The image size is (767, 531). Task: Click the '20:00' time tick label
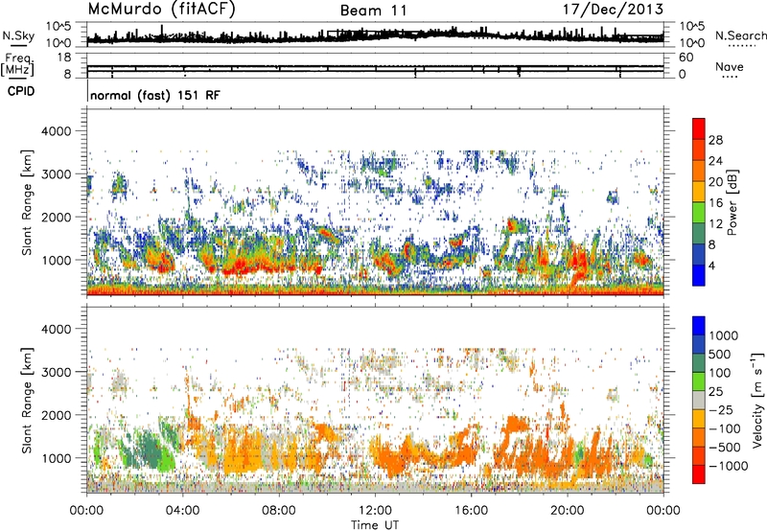tap(567, 511)
